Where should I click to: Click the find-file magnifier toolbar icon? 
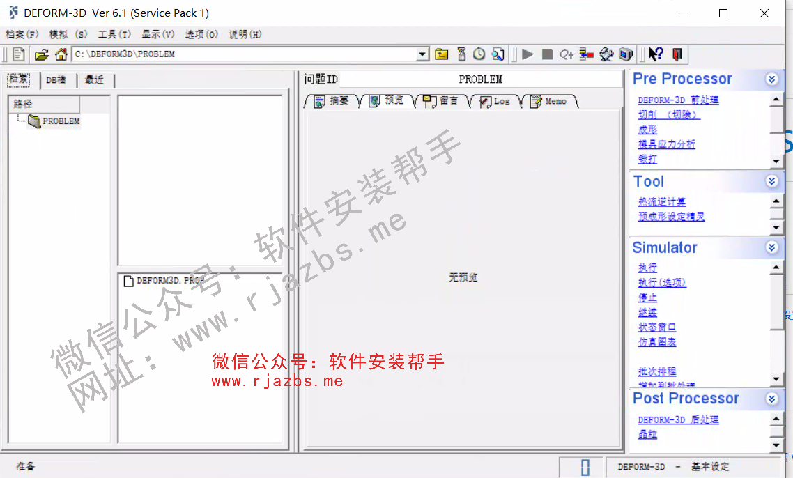tap(498, 54)
